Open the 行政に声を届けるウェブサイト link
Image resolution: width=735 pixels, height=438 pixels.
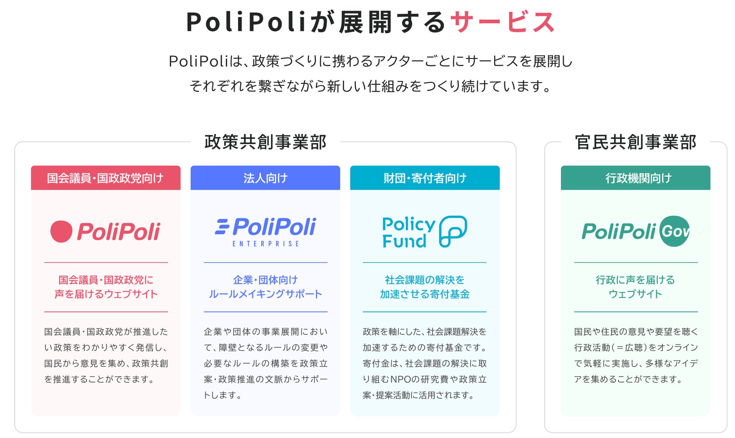[x=635, y=287]
